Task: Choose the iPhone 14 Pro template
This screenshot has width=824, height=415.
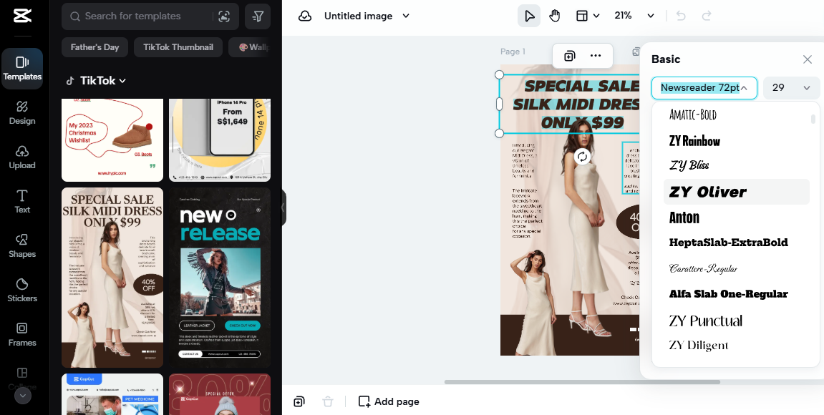Action: pyautogui.click(x=220, y=140)
